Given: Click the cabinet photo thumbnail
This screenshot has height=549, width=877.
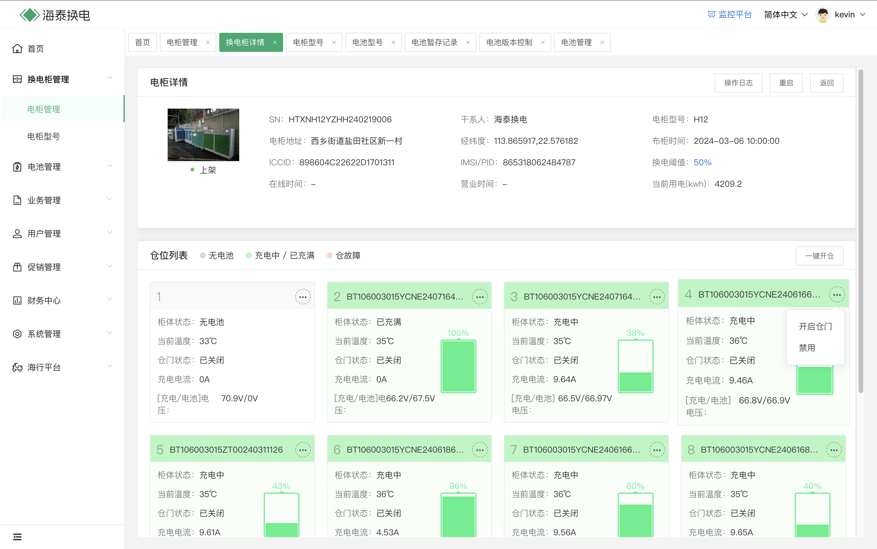Looking at the screenshot, I should 203,135.
